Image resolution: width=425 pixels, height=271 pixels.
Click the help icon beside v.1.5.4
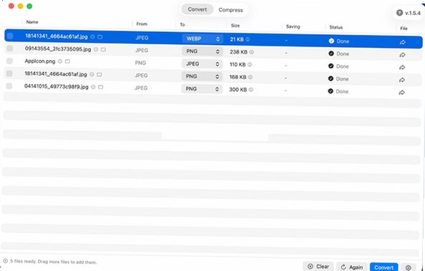click(x=399, y=13)
